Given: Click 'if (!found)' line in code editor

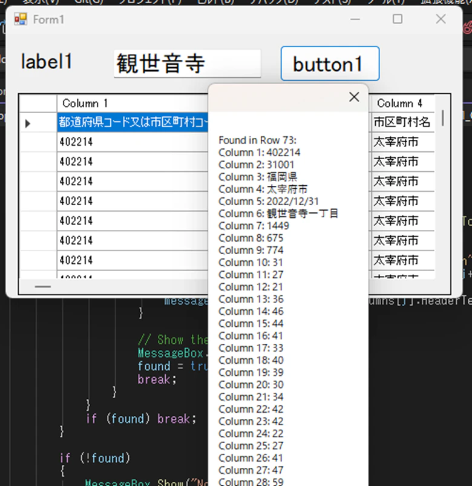Looking at the screenshot, I should click(95, 458).
